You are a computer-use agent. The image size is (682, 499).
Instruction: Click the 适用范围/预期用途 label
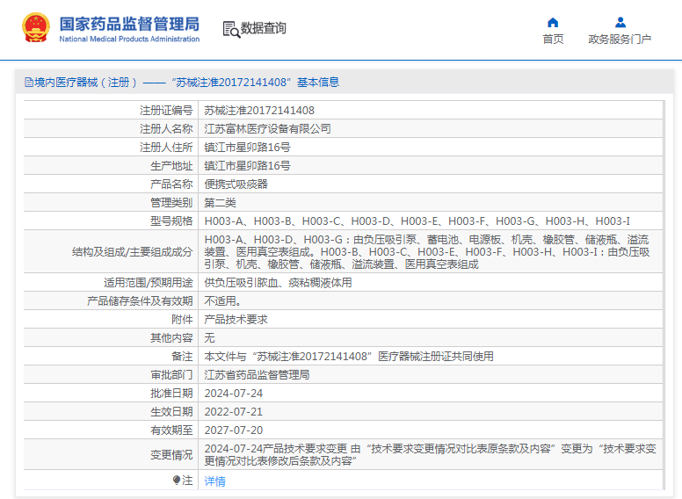[x=148, y=283]
